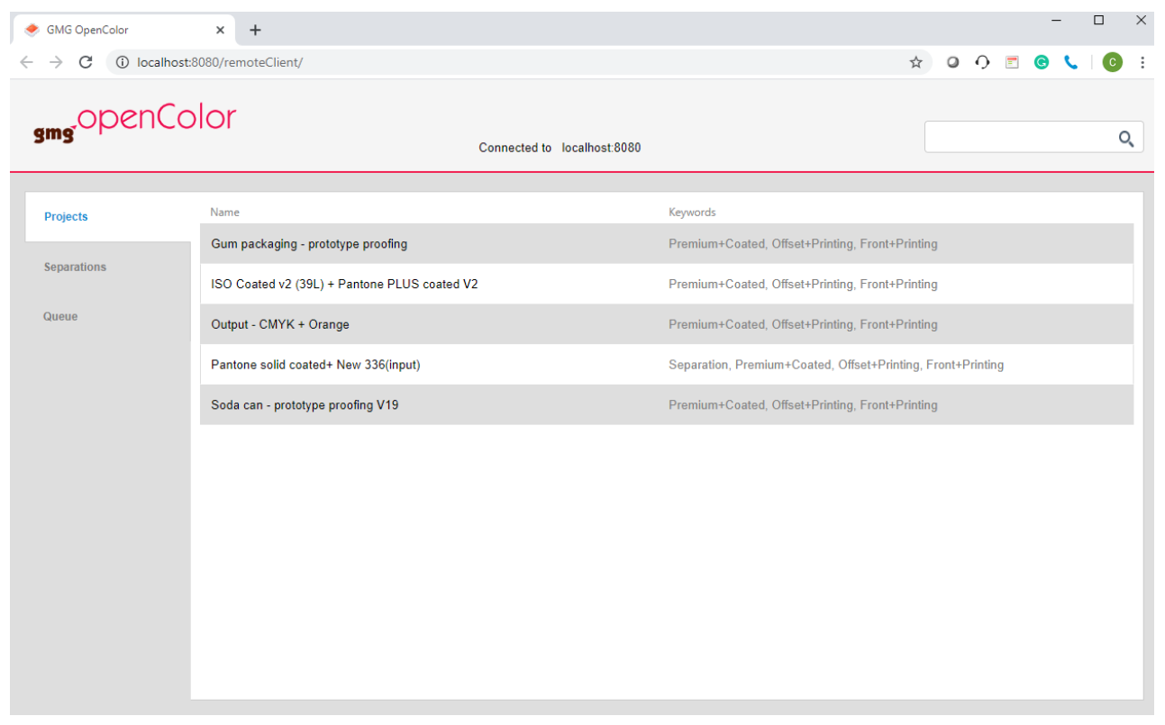
Task: Open Chrome three-dot menu
Action: (x=1142, y=62)
